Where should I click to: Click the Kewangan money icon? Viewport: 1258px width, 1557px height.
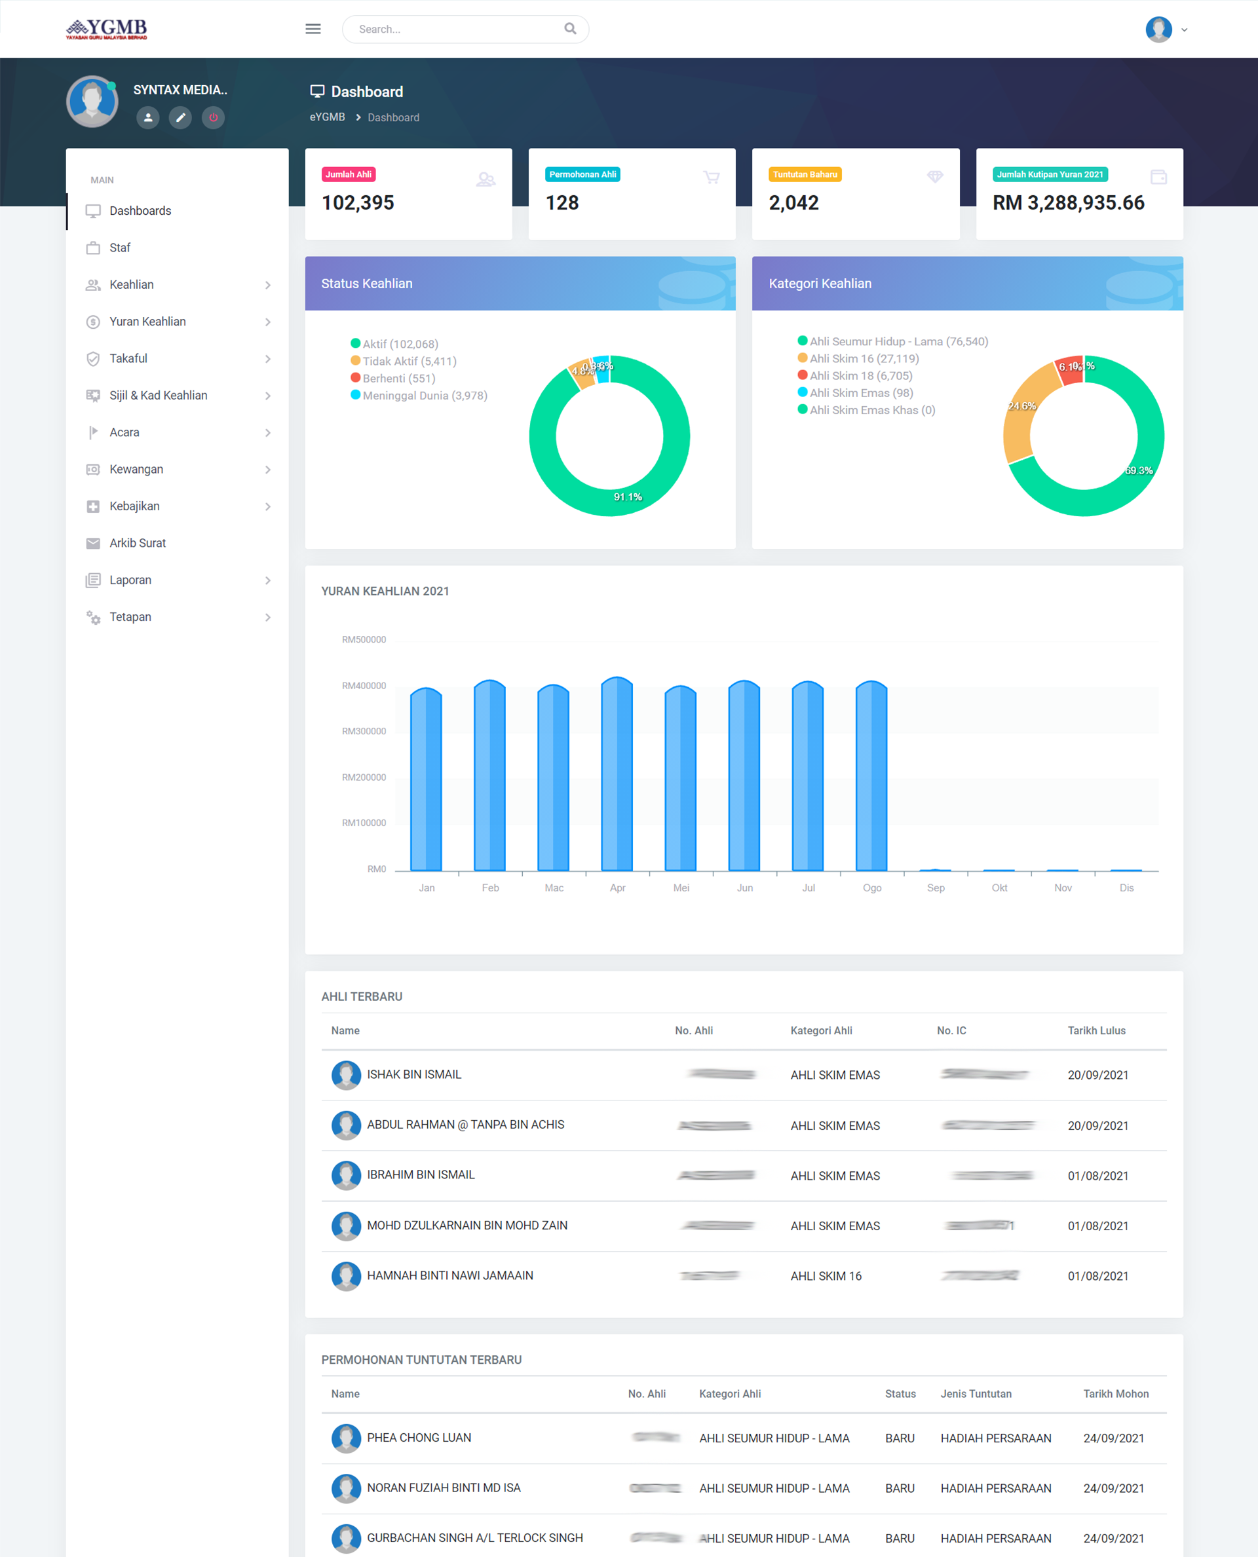pos(93,470)
